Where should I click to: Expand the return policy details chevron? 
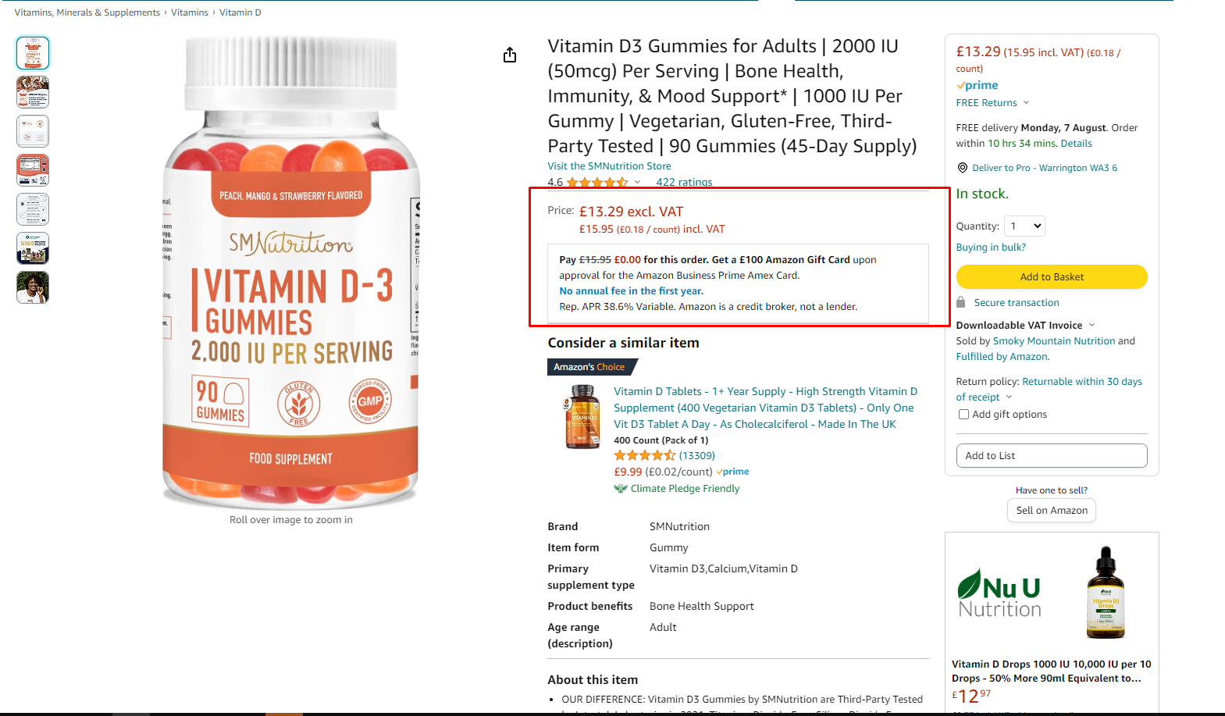[1009, 397]
